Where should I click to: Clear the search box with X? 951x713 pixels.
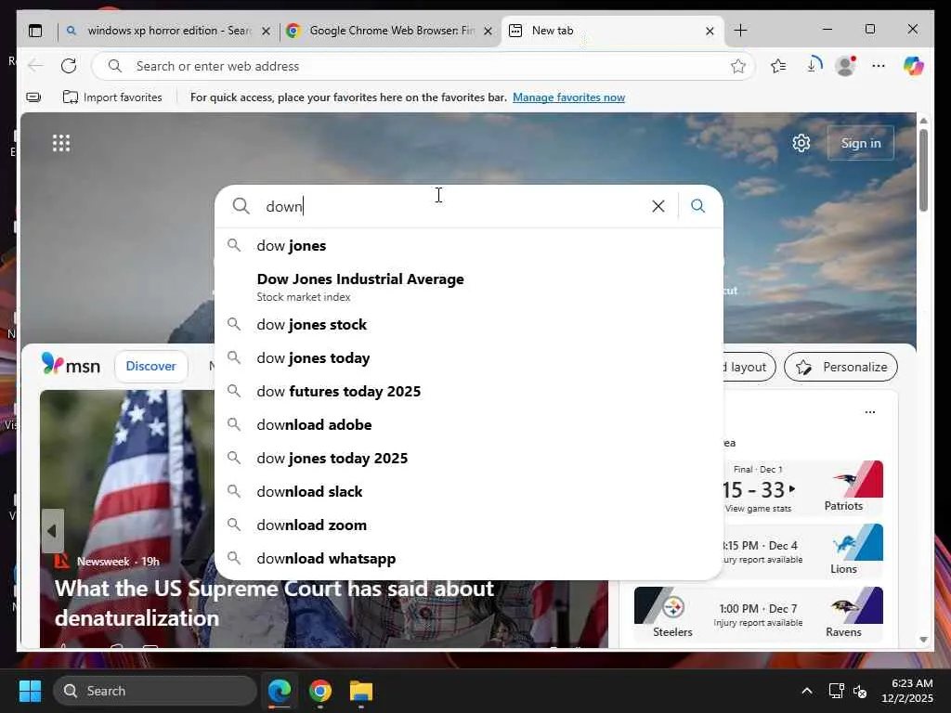pos(658,207)
